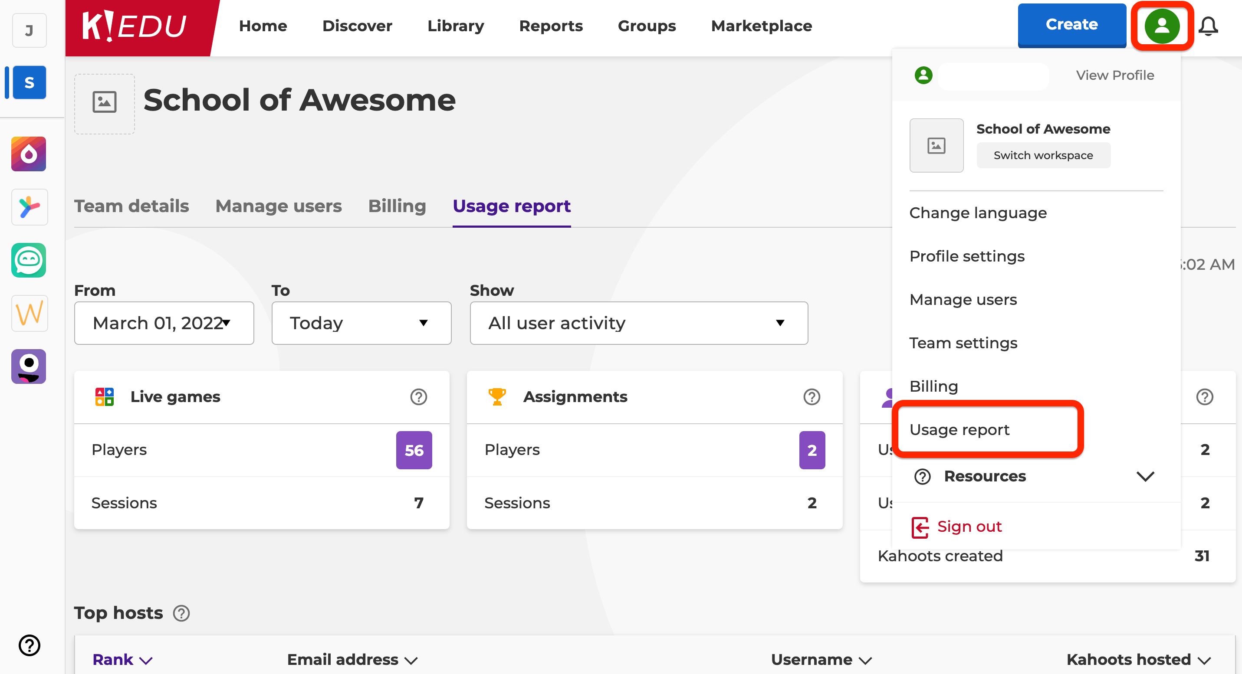1242x674 pixels.
Task: Open the blue S workspace icon
Action: point(30,82)
